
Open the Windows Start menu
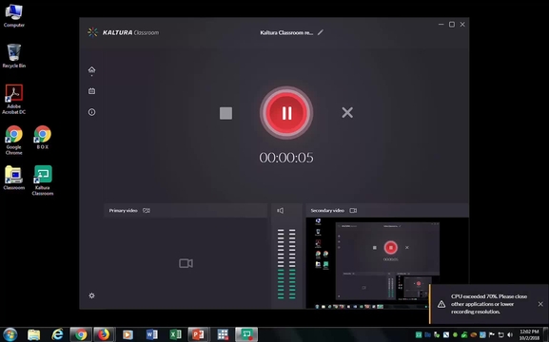pyautogui.click(x=10, y=334)
